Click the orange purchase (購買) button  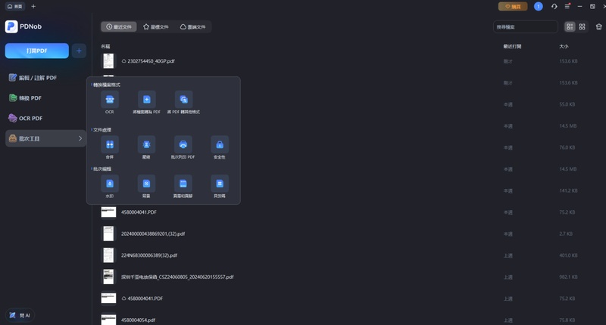click(x=513, y=6)
